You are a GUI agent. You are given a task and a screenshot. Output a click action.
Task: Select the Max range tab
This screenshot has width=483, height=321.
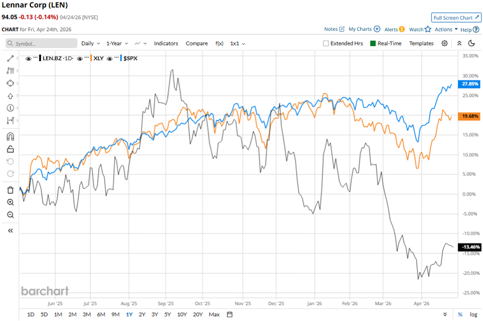click(x=214, y=314)
